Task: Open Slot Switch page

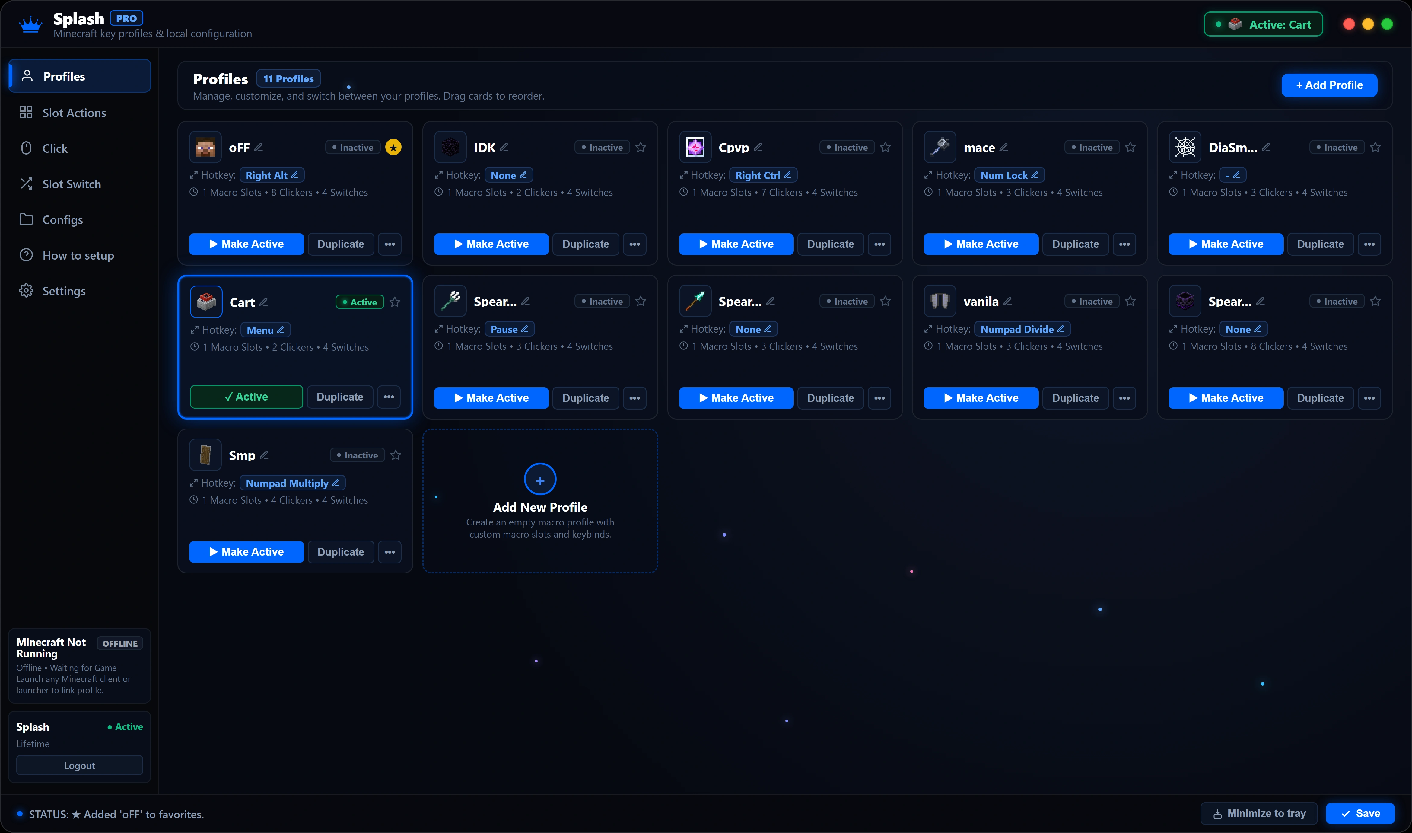Action: coord(80,184)
